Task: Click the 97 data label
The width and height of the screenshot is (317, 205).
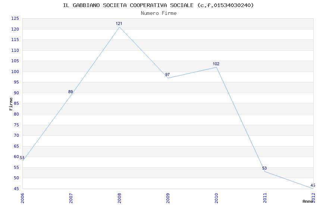Action: click(167, 75)
